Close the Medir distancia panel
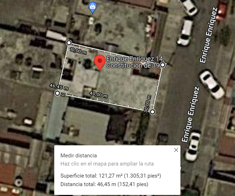The height and width of the screenshot is (196, 235). pos(176,150)
